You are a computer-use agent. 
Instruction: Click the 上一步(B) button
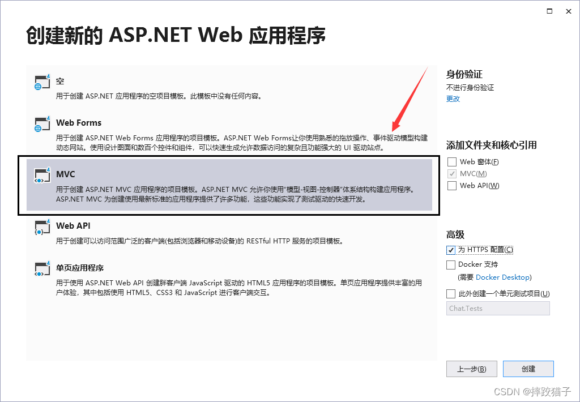click(472, 369)
